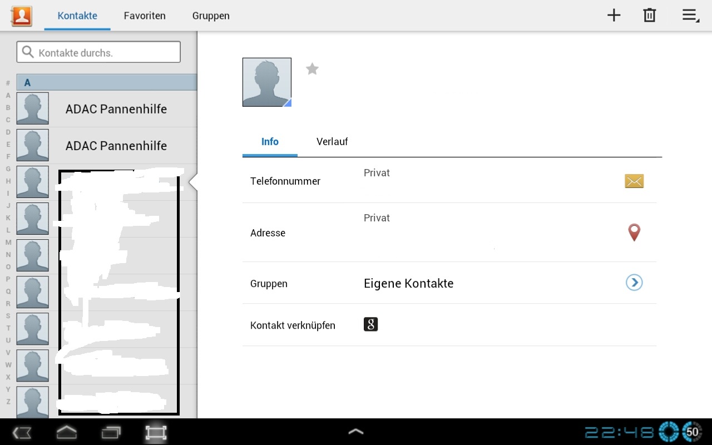Tap the Google linked-contact icon
Viewport: 712px width, 445px height.
(x=370, y=324)
